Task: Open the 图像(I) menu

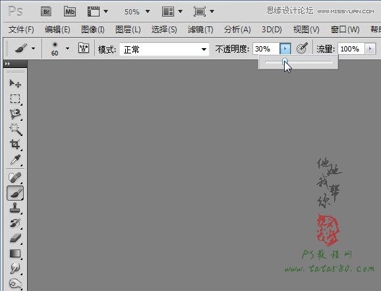Action: pyautogui.click(x=93, y=30)
